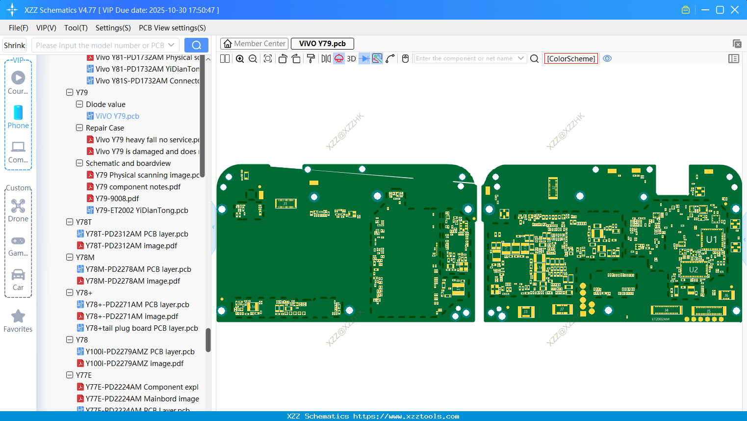Open Y79 component notes.pdf
This screenshot has height=421, width=747.
(138, 186)
